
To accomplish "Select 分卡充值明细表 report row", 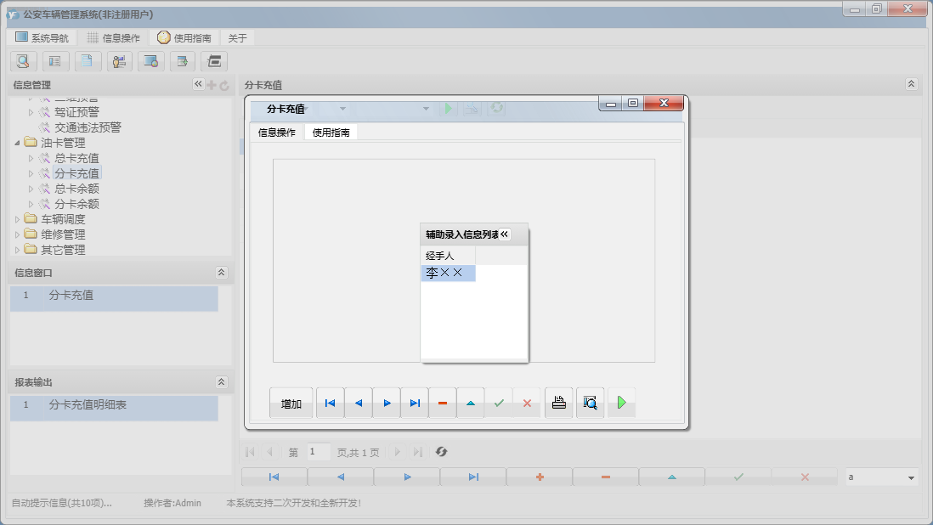I will pos(114,408).
